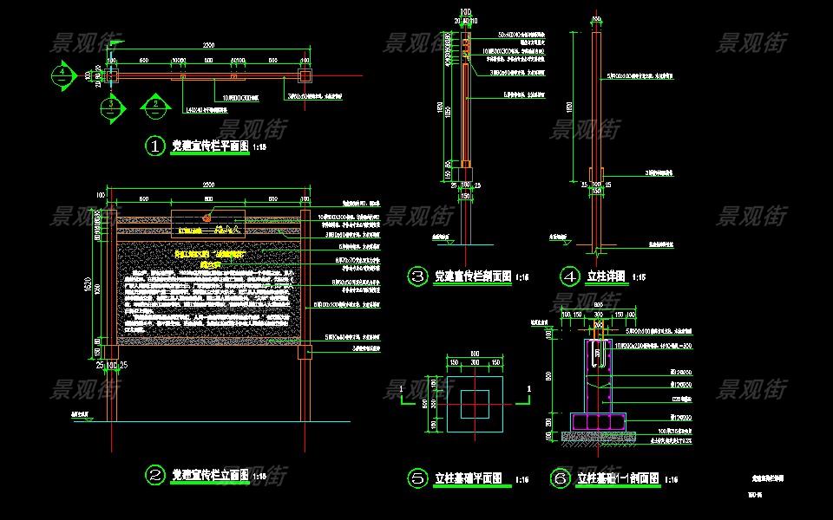
Task: Click the circled number 5 foundation plan marker
Action: click(x=418, y=478)
